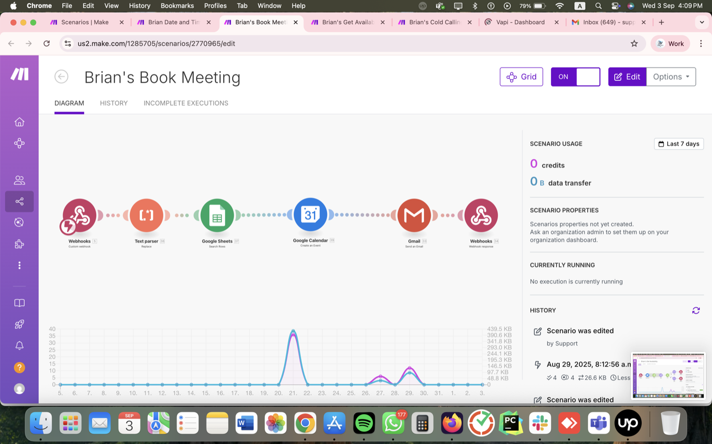Select the Google Calendar Create an Event module
This screenshot has width=712, height=444.
point(310,215)
